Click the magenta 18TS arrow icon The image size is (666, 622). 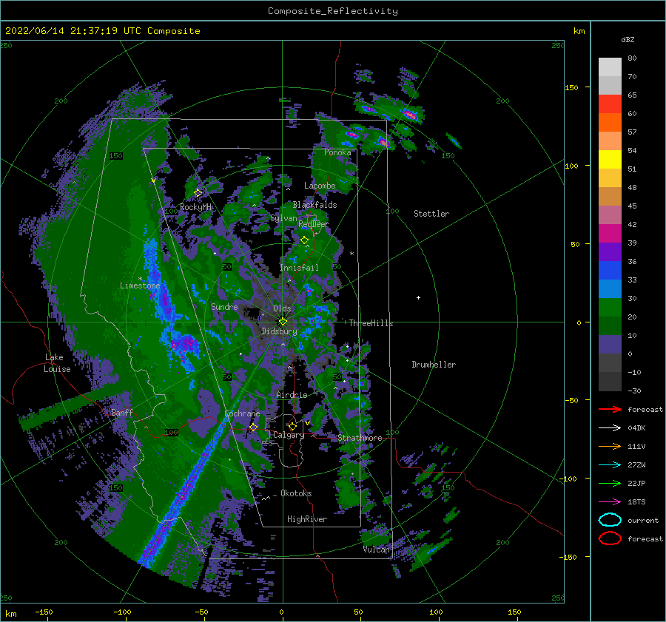[610, 502]
